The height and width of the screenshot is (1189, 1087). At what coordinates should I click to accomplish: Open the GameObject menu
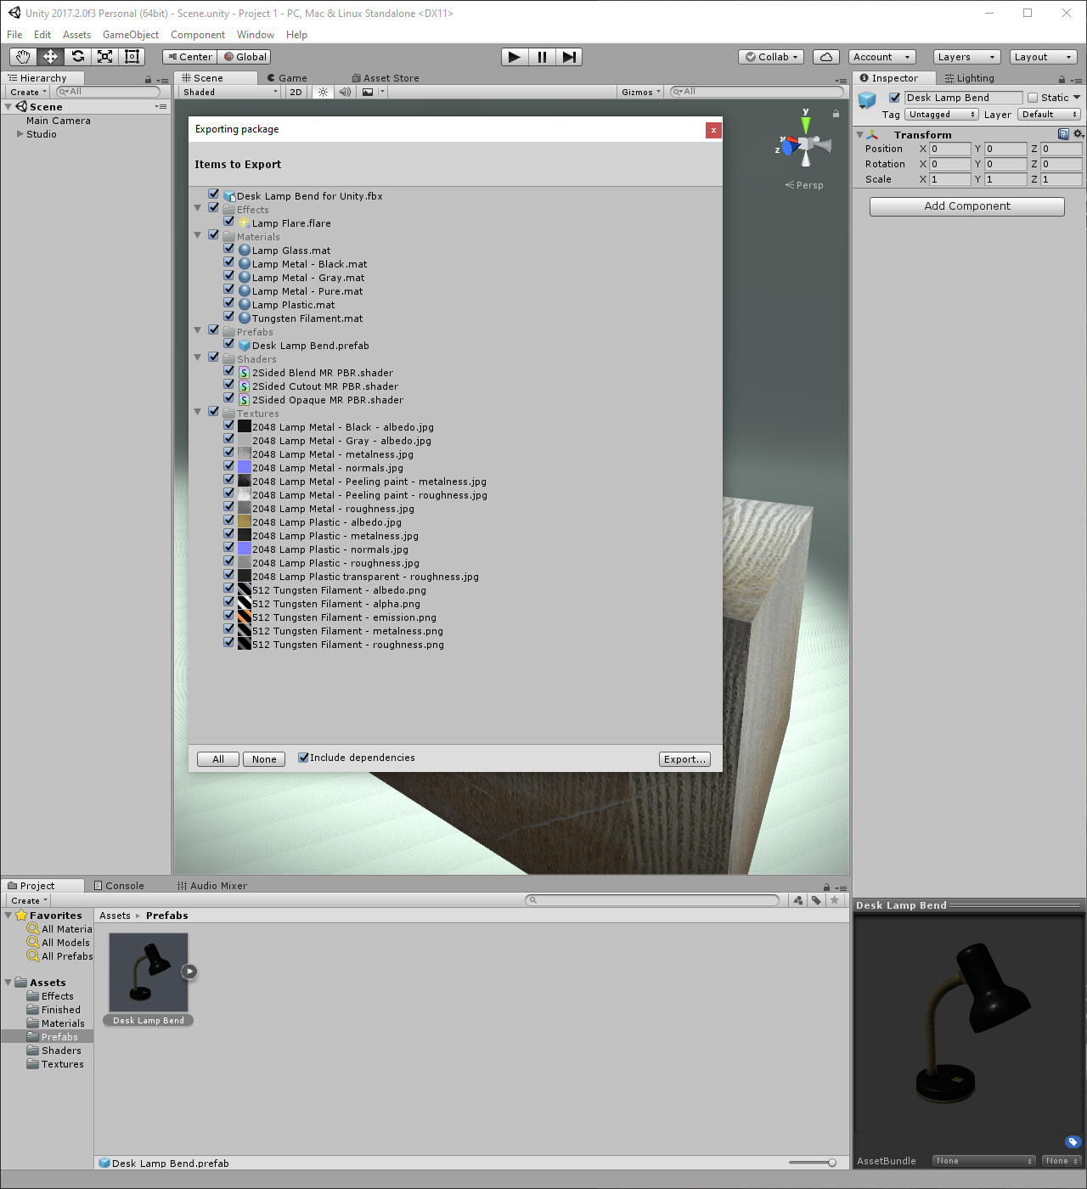[x=130, y=34]
